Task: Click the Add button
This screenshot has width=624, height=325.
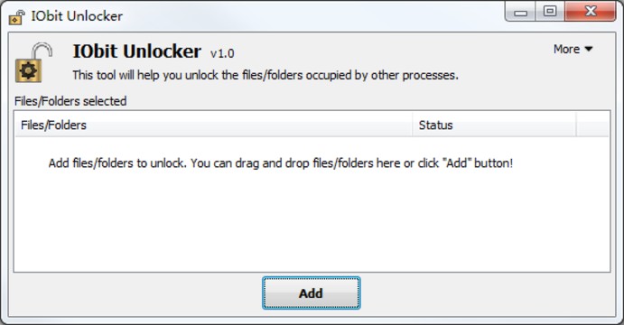Action: [x=312, y=293]
